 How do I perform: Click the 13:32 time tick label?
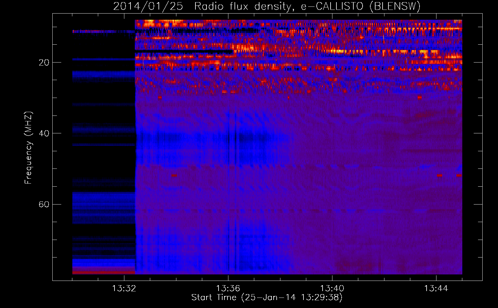[124, 289]
